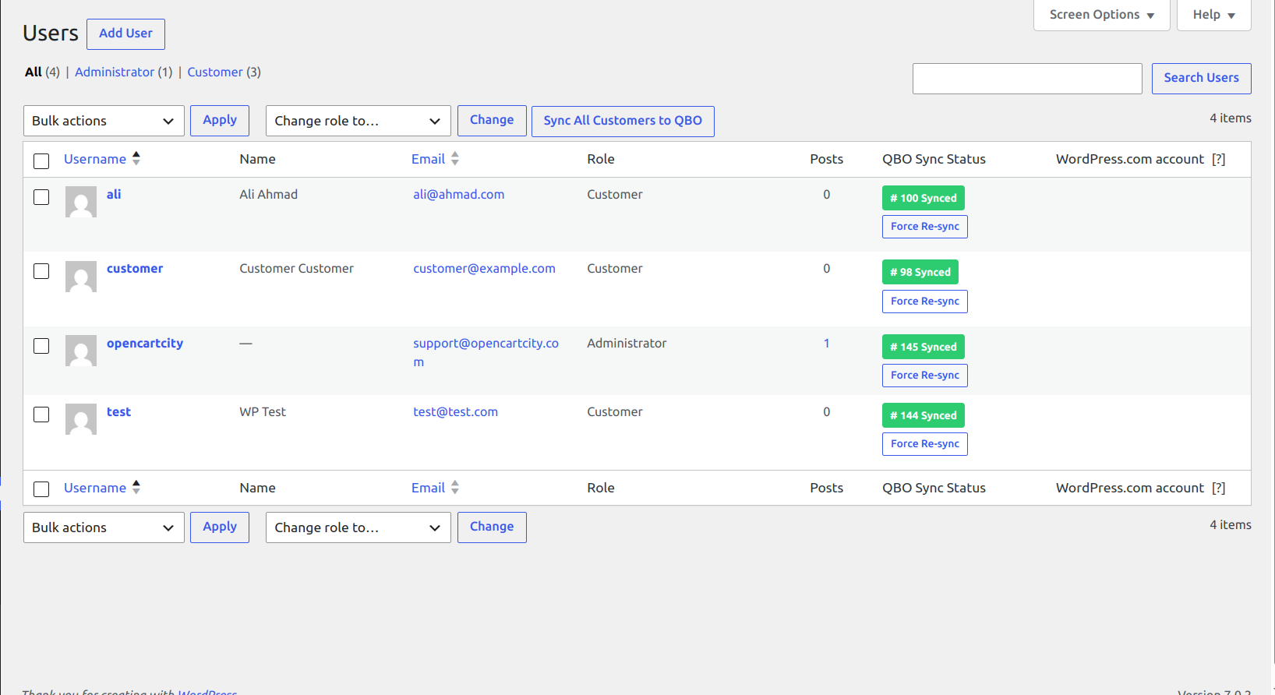The width and height of the screenshot is (1275, 695).
Task: Click the sort arrows beside top Email header
Action: pyautogui.click(x=455, y=159)
